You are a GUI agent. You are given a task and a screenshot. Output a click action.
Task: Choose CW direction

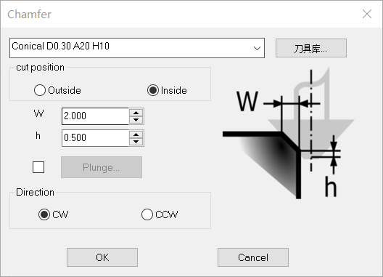pyautogui.click(x=54, y=214)
